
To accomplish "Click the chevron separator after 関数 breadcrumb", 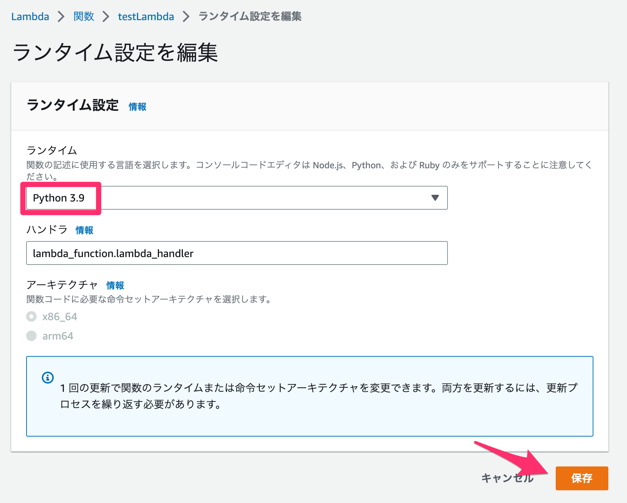I will pyautogui.click(x=106, y=17).
